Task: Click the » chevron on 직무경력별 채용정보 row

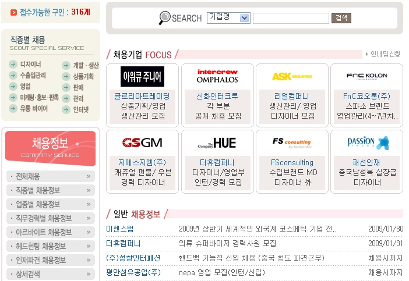Action: point(89,218)
